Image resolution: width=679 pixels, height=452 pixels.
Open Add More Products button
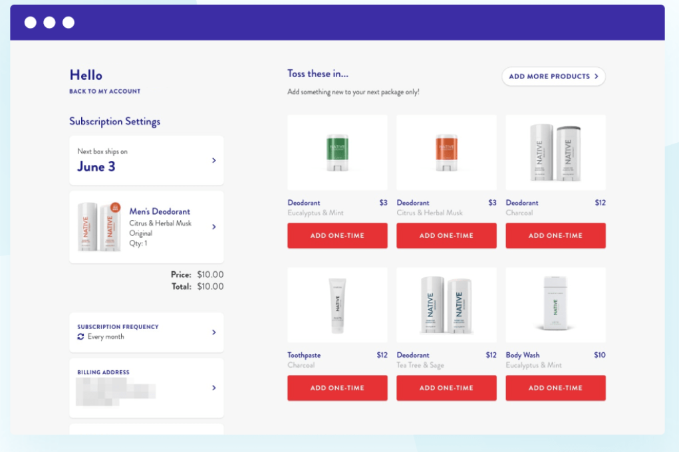pos(553,76)
